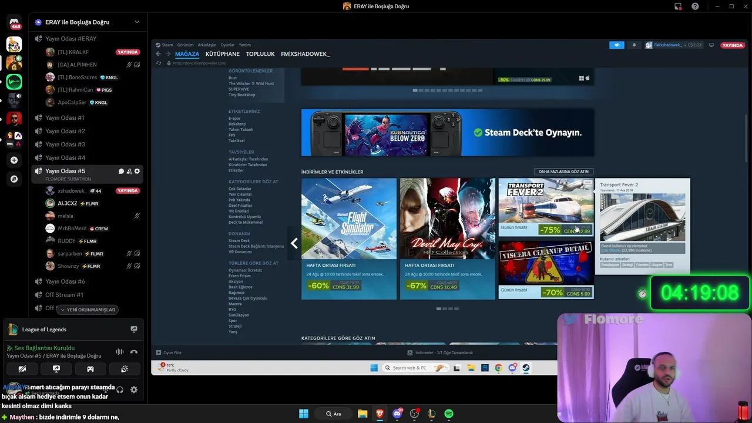This screenshot has height=423, width=752.
Task: Open Viscera Cleanup Detail deal card
Action: click(x=546, y=270)
